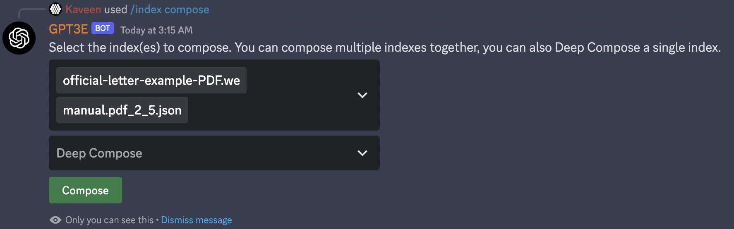Open Kaveen's username profile

pyautogui.click(x=83, y=9)
